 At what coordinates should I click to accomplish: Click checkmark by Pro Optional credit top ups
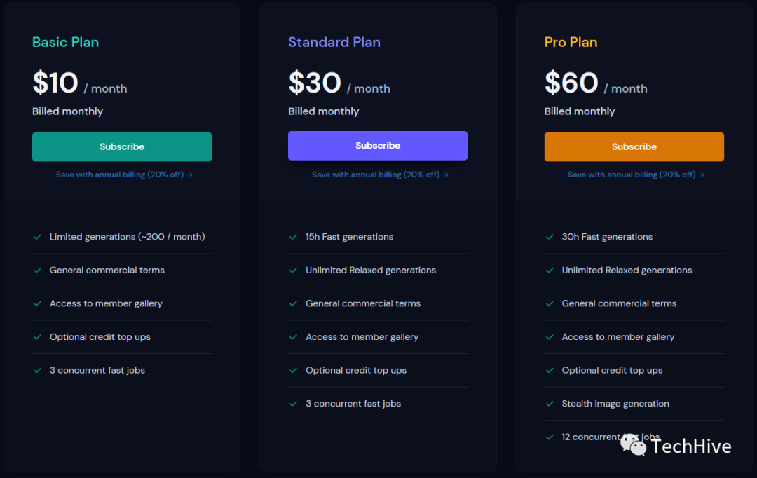click(x=550, y=370)
